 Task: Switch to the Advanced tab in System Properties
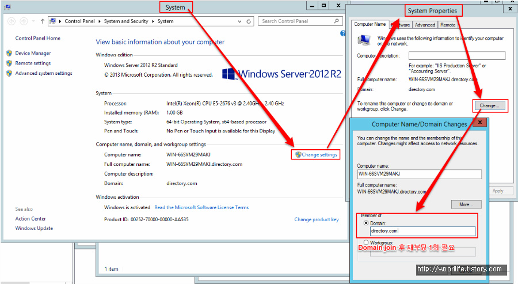(425, 25)
